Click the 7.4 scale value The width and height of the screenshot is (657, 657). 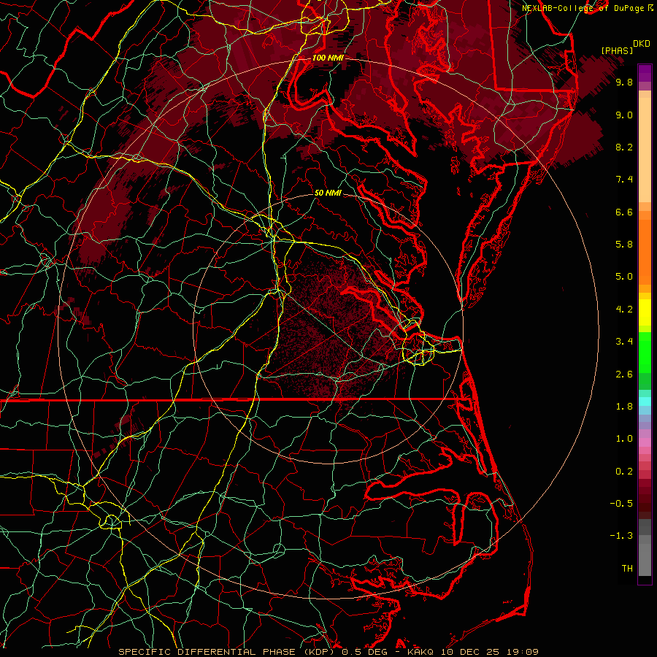point(624,180)
